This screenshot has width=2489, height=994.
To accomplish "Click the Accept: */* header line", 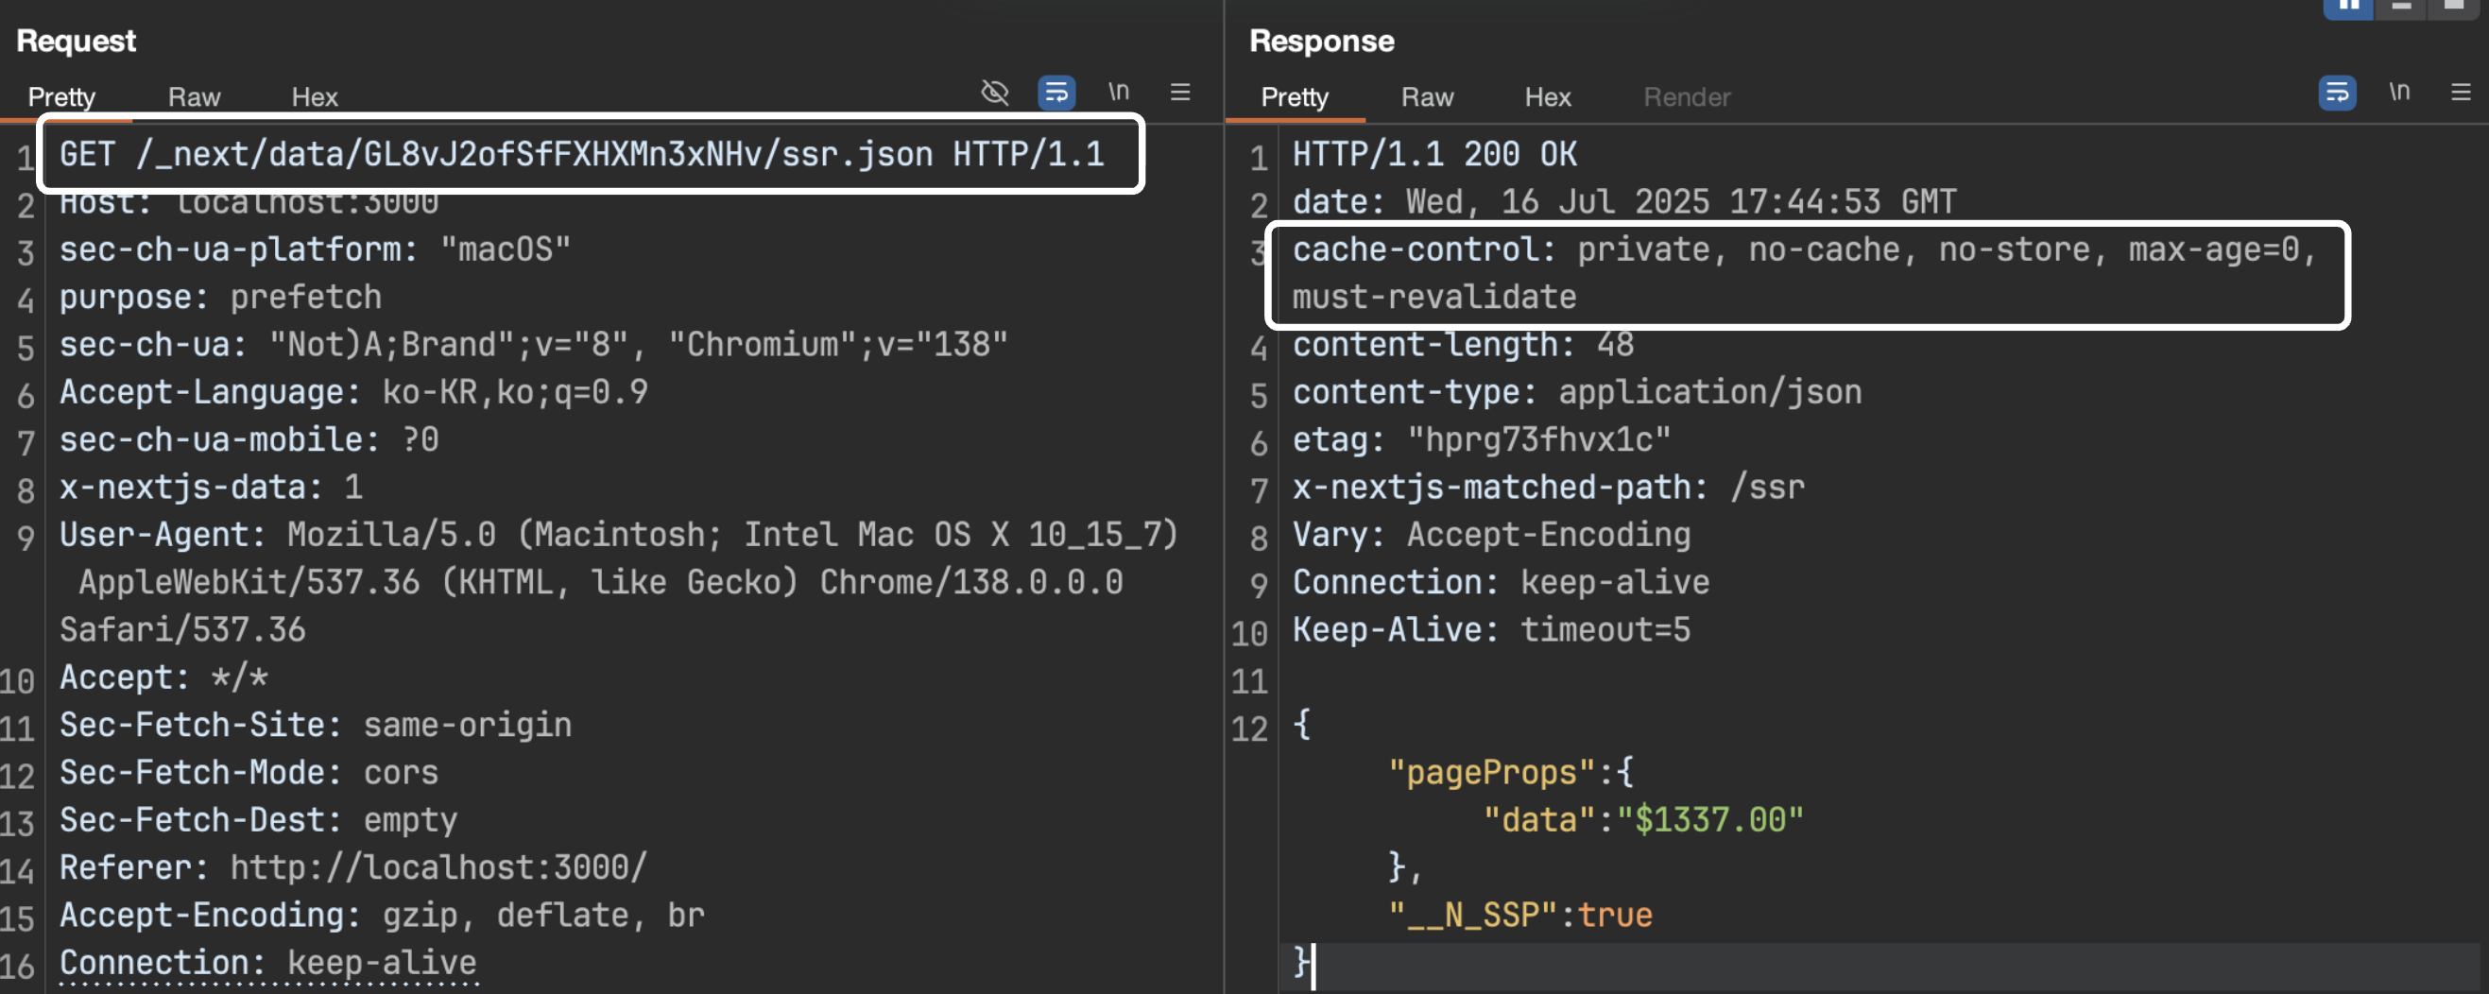I will (163, 677).
